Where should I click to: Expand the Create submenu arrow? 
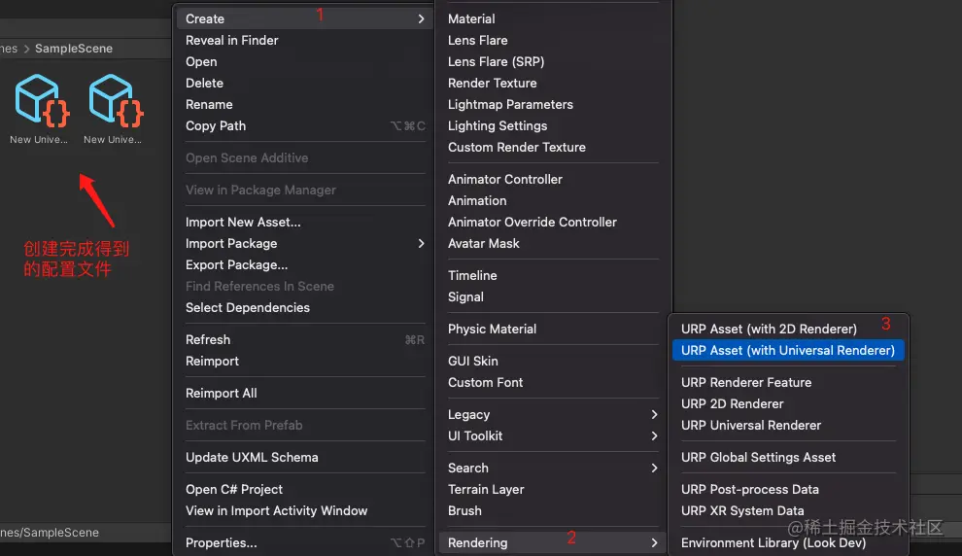(x=421, y=19)
